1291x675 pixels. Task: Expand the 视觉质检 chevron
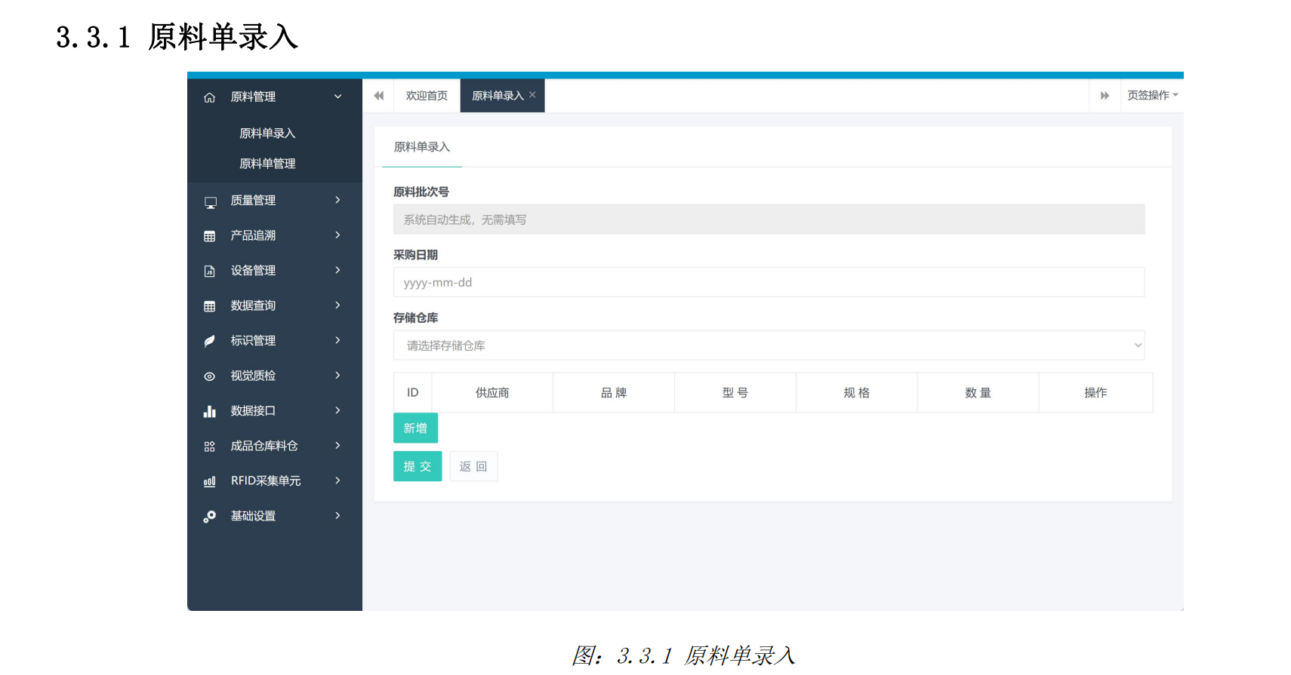click(x=337, y=376)
